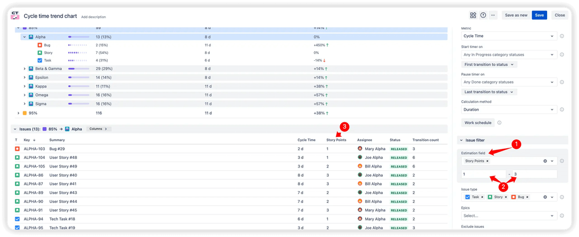The image size is (579, 237).
Task: Open the more options ellipsis menu
Action: 493,16
